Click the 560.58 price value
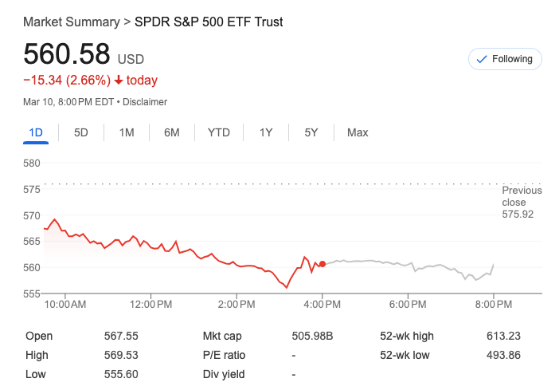Viewport: 559px width, 390px height. pyautogui.click(x=67, y=54)
